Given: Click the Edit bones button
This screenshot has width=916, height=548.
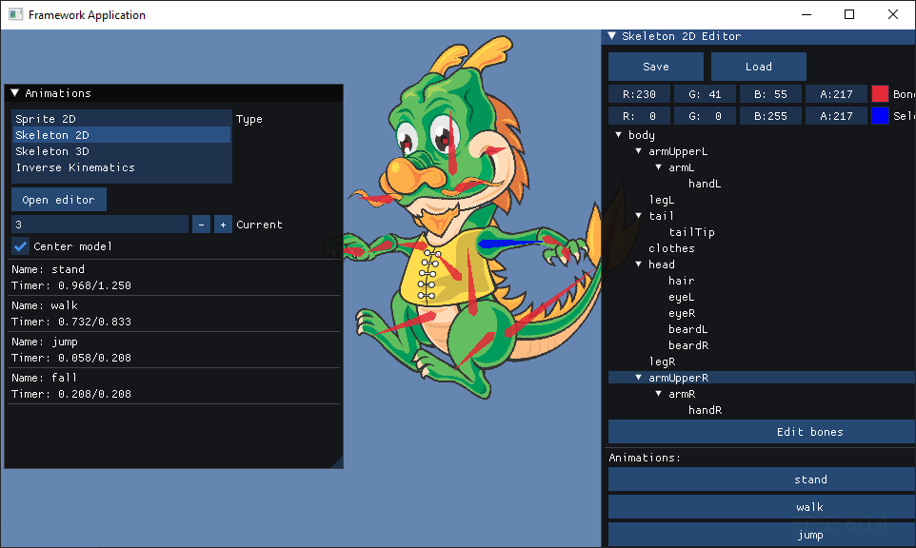Looking at the screenshot, I should [809, 432].
